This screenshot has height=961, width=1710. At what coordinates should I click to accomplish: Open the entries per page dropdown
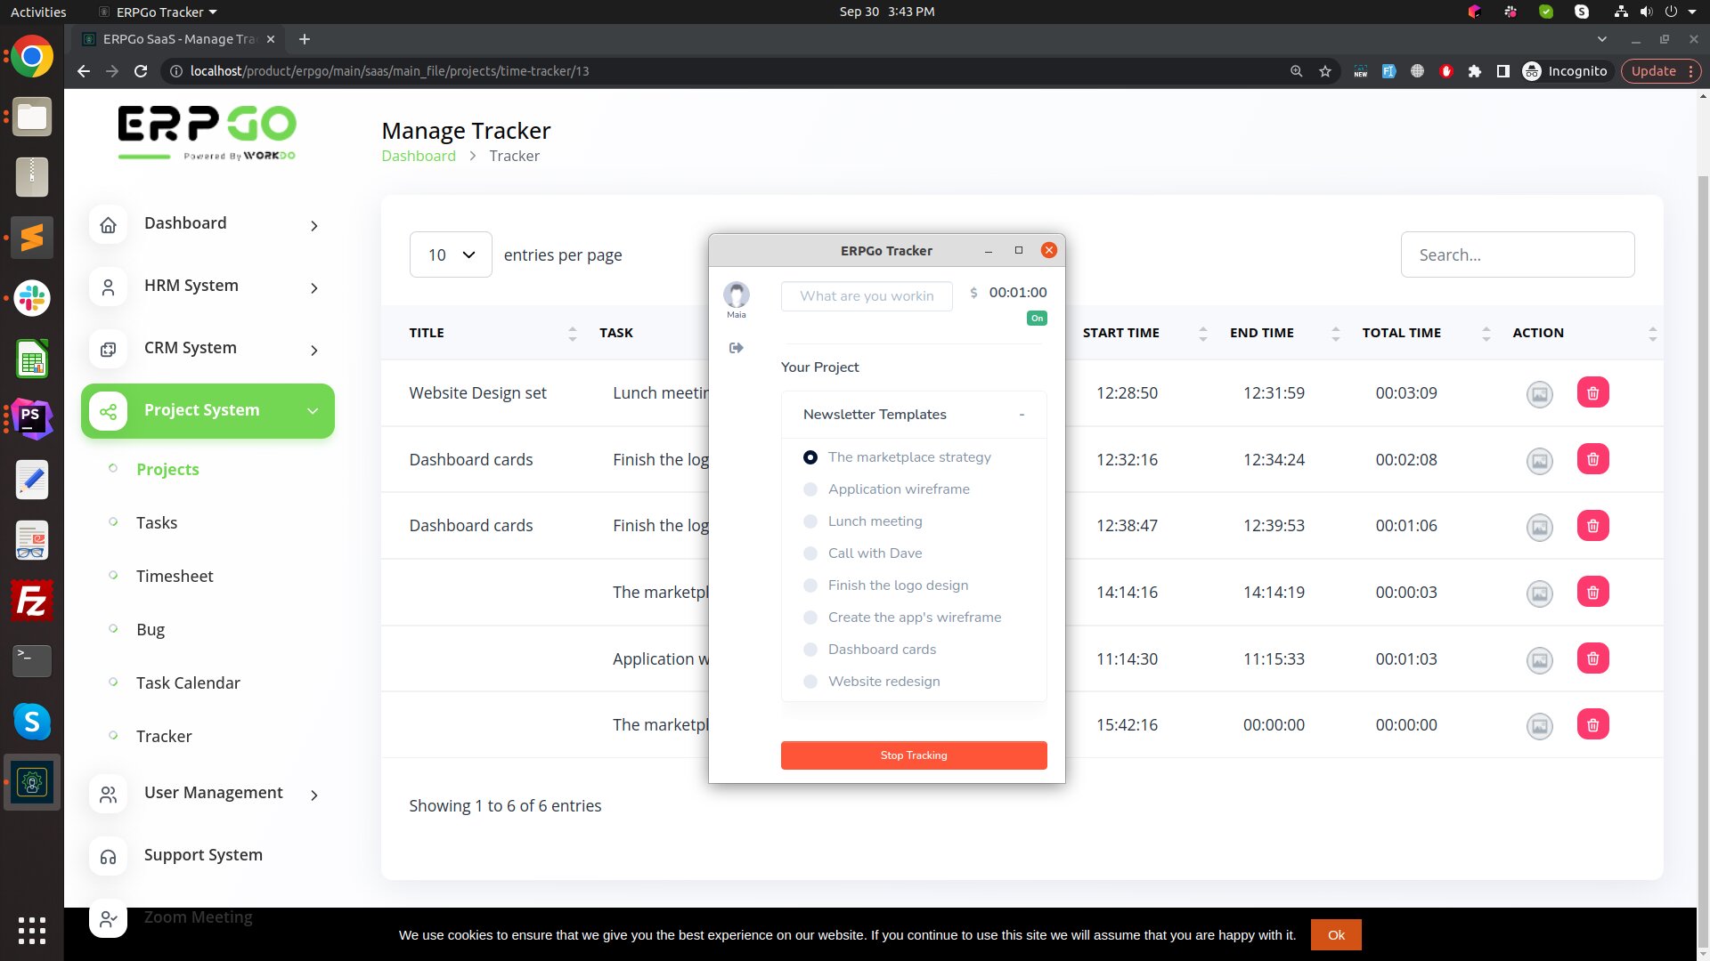(x=451, y=255)
